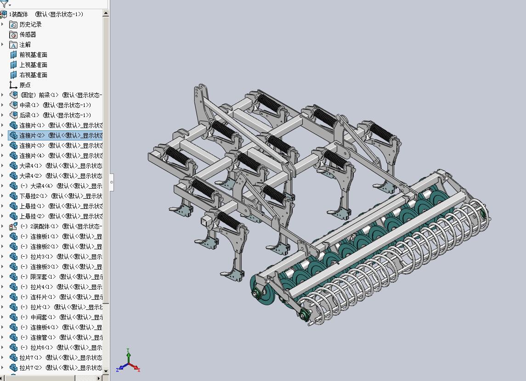Expand the 上悬挂<2> tree node

click(3, 216)
